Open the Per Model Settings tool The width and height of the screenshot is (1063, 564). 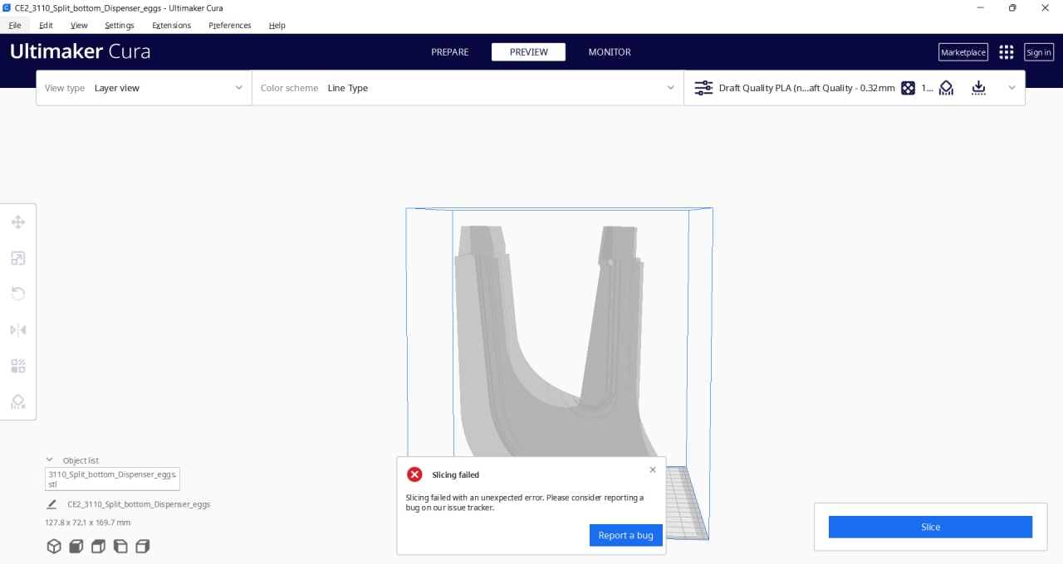17,366
